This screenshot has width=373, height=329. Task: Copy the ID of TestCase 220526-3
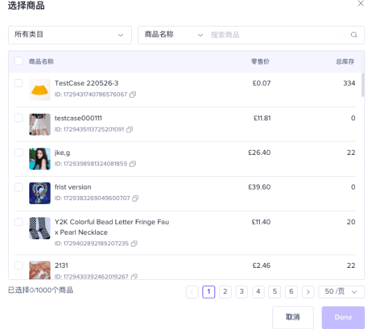click(133, 94)
